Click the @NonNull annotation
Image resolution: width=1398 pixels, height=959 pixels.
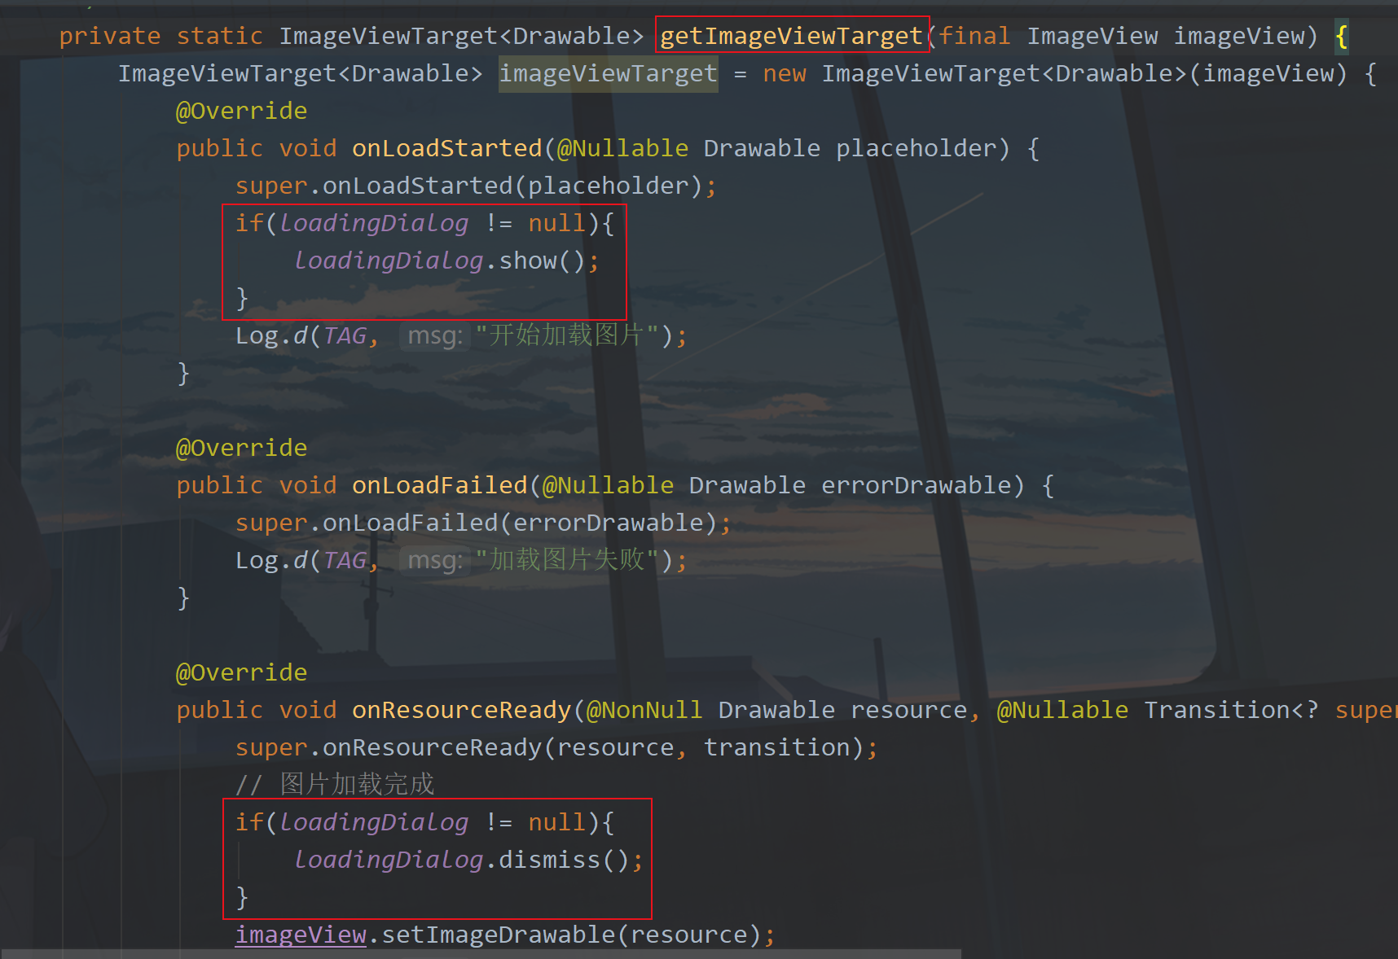click(644, 710)
